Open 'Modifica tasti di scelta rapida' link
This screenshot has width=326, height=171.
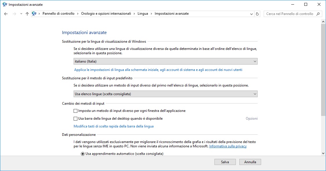(x=114, y=126)
